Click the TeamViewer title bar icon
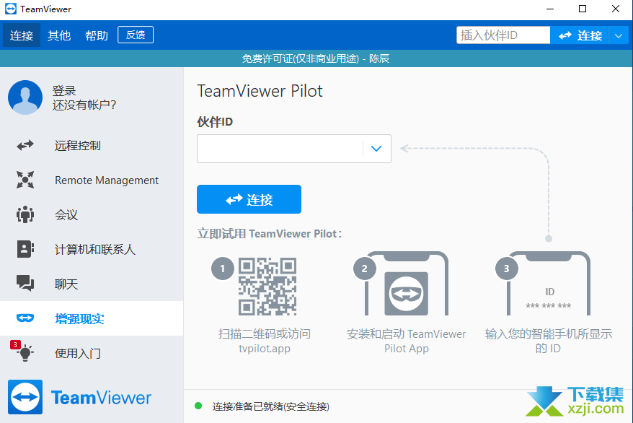 11,9
